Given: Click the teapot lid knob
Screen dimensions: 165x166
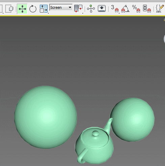Looking at the screenshot, I should tap(95, 133).
